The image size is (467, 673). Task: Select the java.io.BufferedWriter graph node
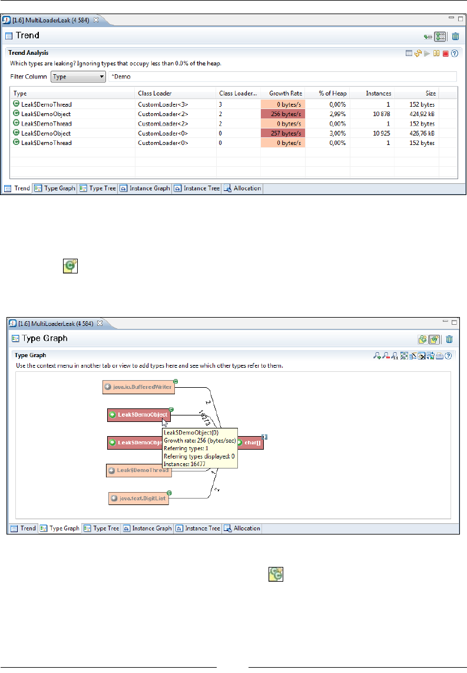[x=138, y=387]
